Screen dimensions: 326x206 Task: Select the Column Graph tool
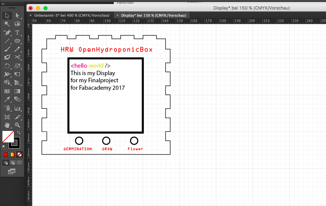17,108
